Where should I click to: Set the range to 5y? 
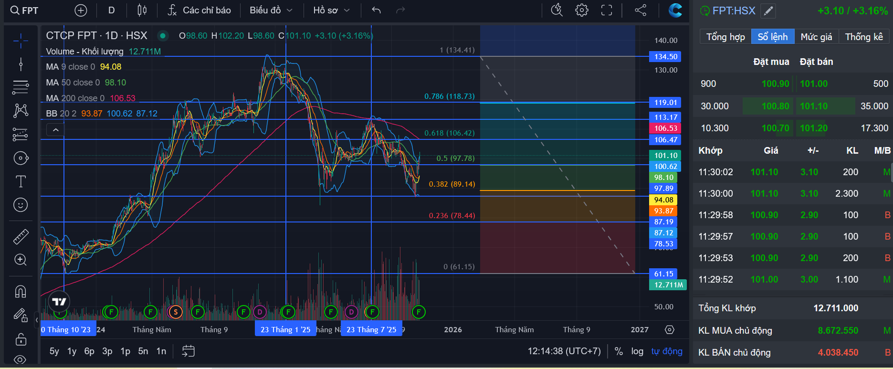point(54,351)
